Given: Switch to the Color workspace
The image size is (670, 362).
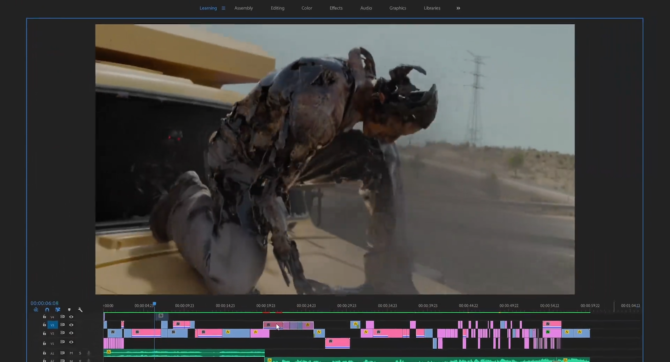Looking at the screenshot, I should pyautogui.click(x=307, y=8).
